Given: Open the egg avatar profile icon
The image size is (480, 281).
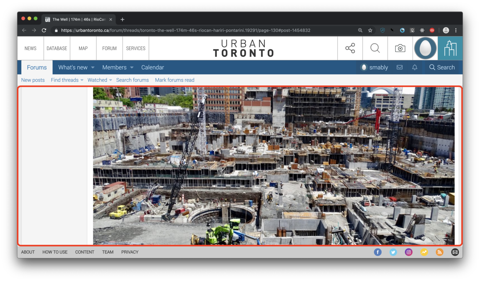Looking at the screenshot, I should pyautogui.click(x=425, y=48).
